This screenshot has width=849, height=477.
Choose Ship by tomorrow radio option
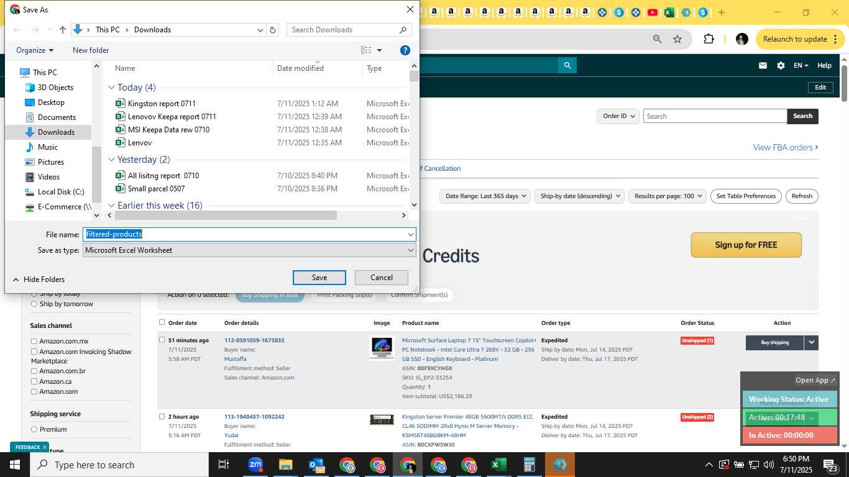pyautogui.click(x=34, y=304)
